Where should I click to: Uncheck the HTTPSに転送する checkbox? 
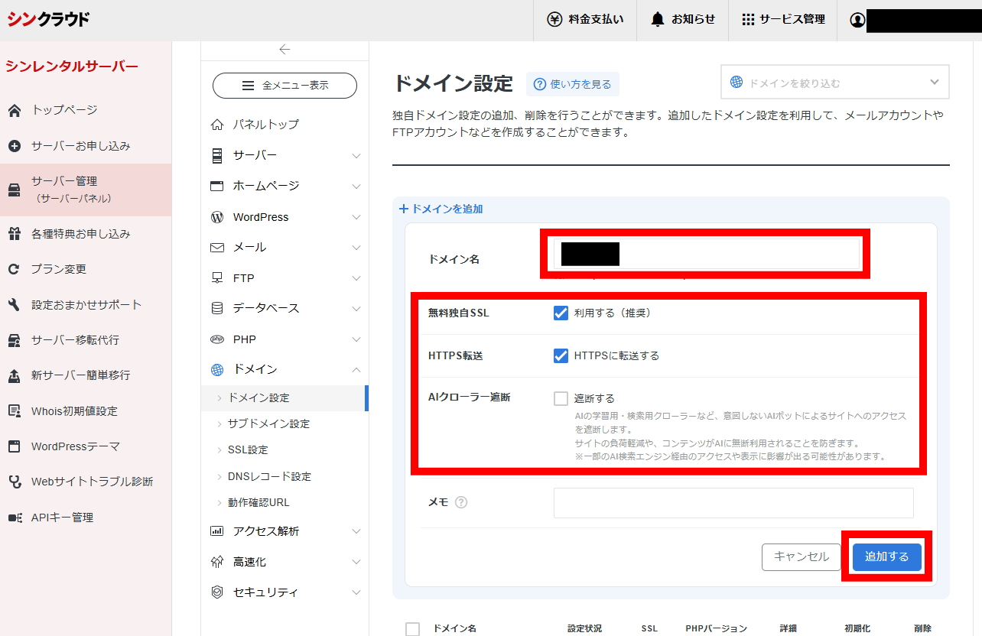coord(561,355)
